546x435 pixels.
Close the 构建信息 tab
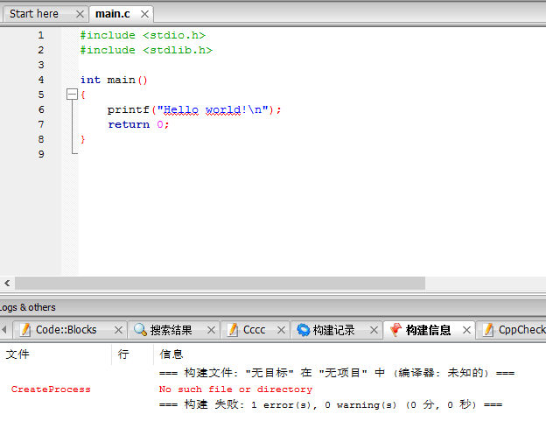[467, 330]
